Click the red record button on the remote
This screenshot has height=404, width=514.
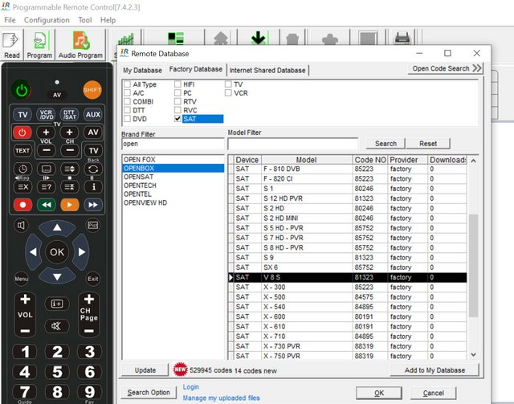tap(22, 205)
